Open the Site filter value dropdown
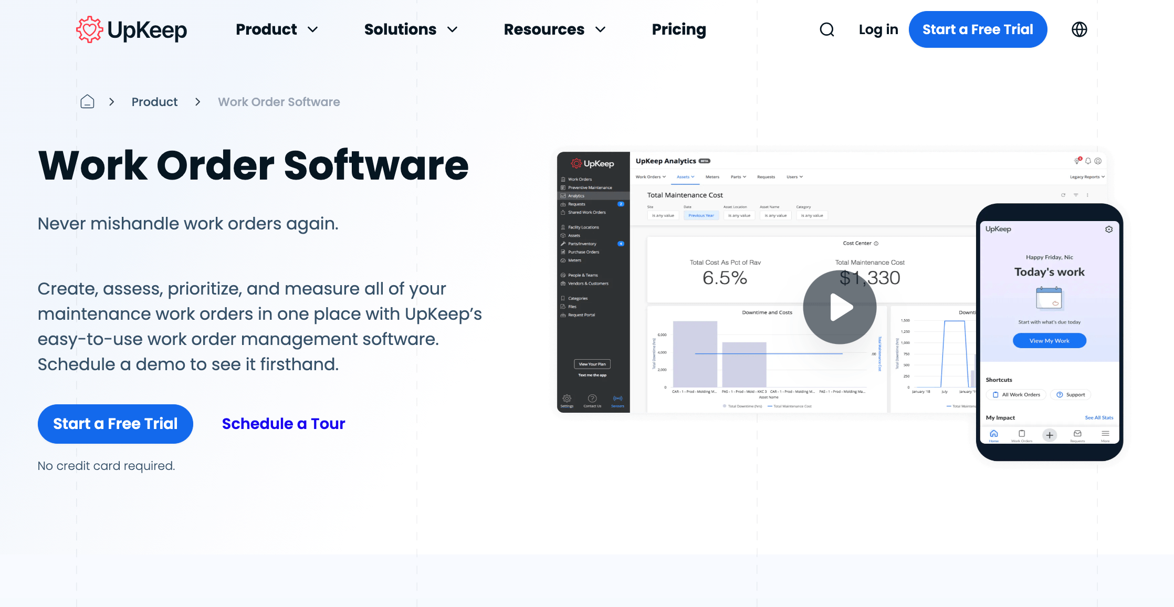This screenshot has height=607, width=1174. click(663, 215)
